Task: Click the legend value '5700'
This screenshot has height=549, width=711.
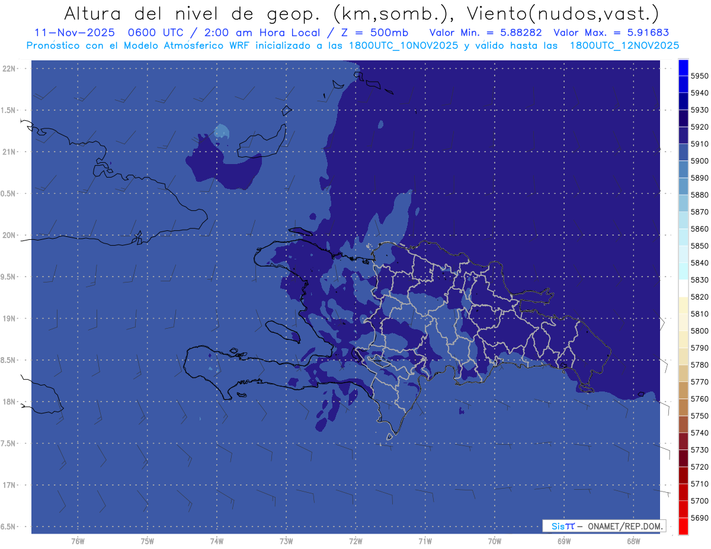Action: coord(699,501)
